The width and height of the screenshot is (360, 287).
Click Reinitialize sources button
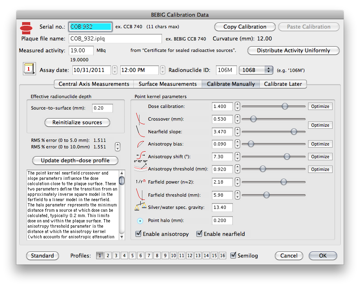tap(77, 123)
